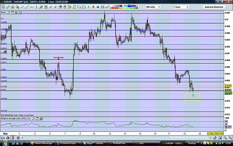Click the red X icon beside printer
Image resolution: width=233 pixels, height=146 pixels.
[x=13, y=138]
